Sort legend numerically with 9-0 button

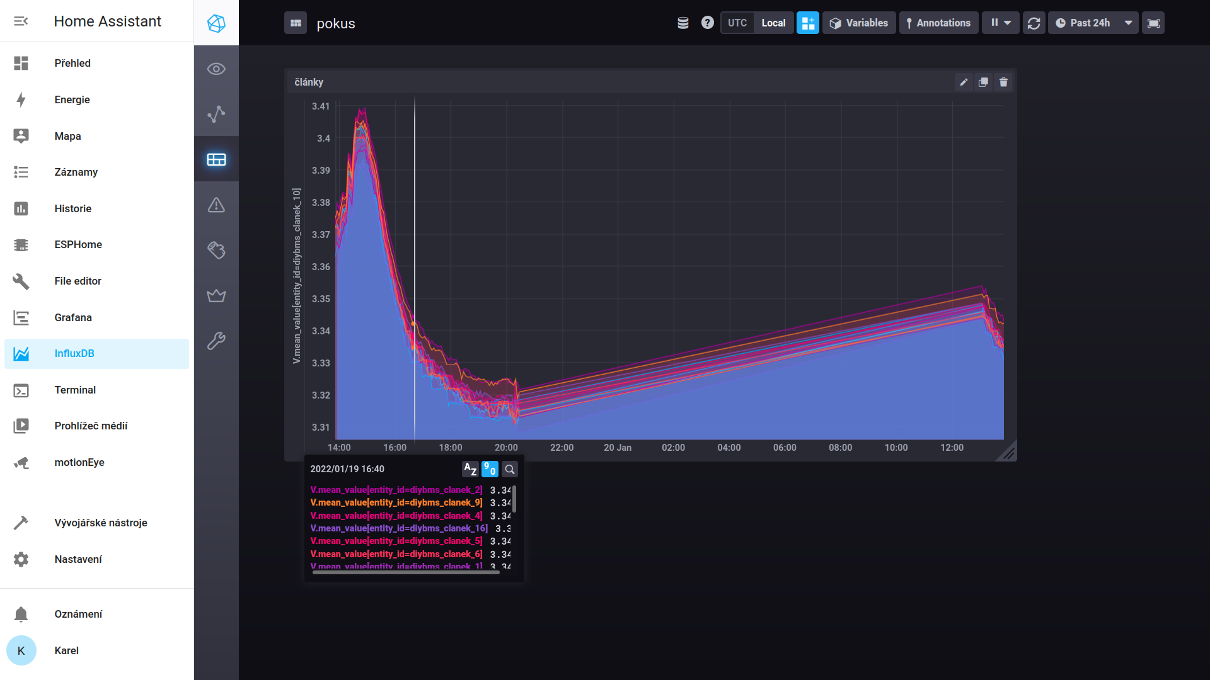[490, 469]
